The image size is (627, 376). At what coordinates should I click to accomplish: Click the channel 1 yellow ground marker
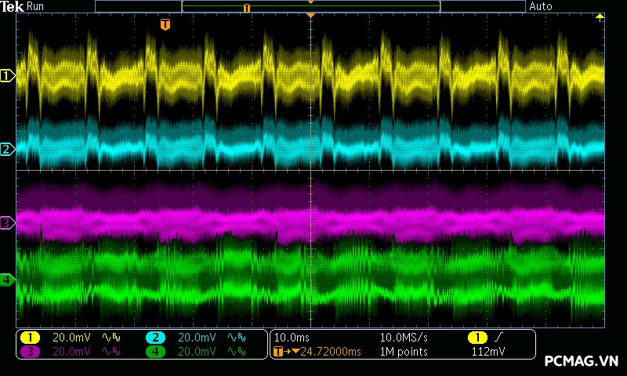pos(7,76)
